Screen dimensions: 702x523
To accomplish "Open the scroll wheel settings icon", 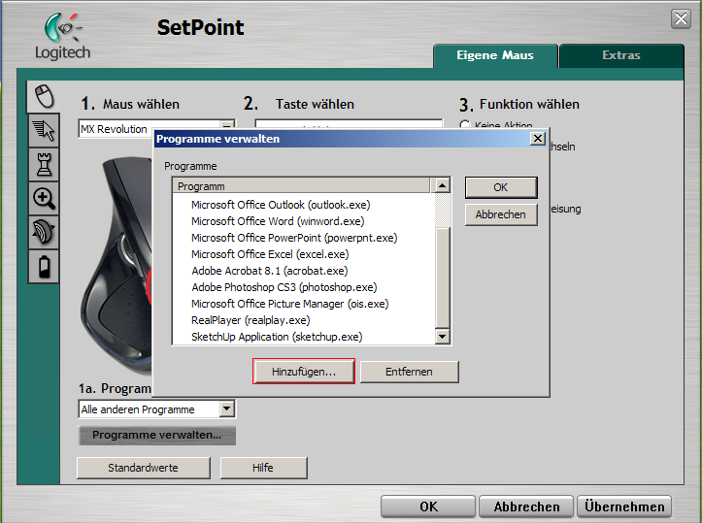I will point(44,232).
